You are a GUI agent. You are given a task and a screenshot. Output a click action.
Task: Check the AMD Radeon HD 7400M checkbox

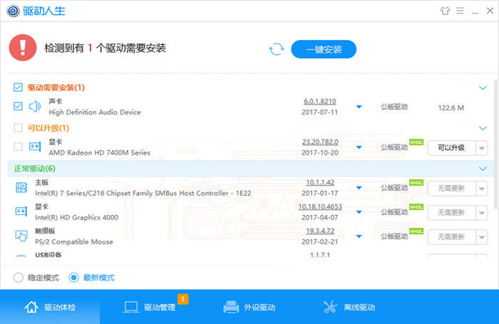click(x=18, y=147)
